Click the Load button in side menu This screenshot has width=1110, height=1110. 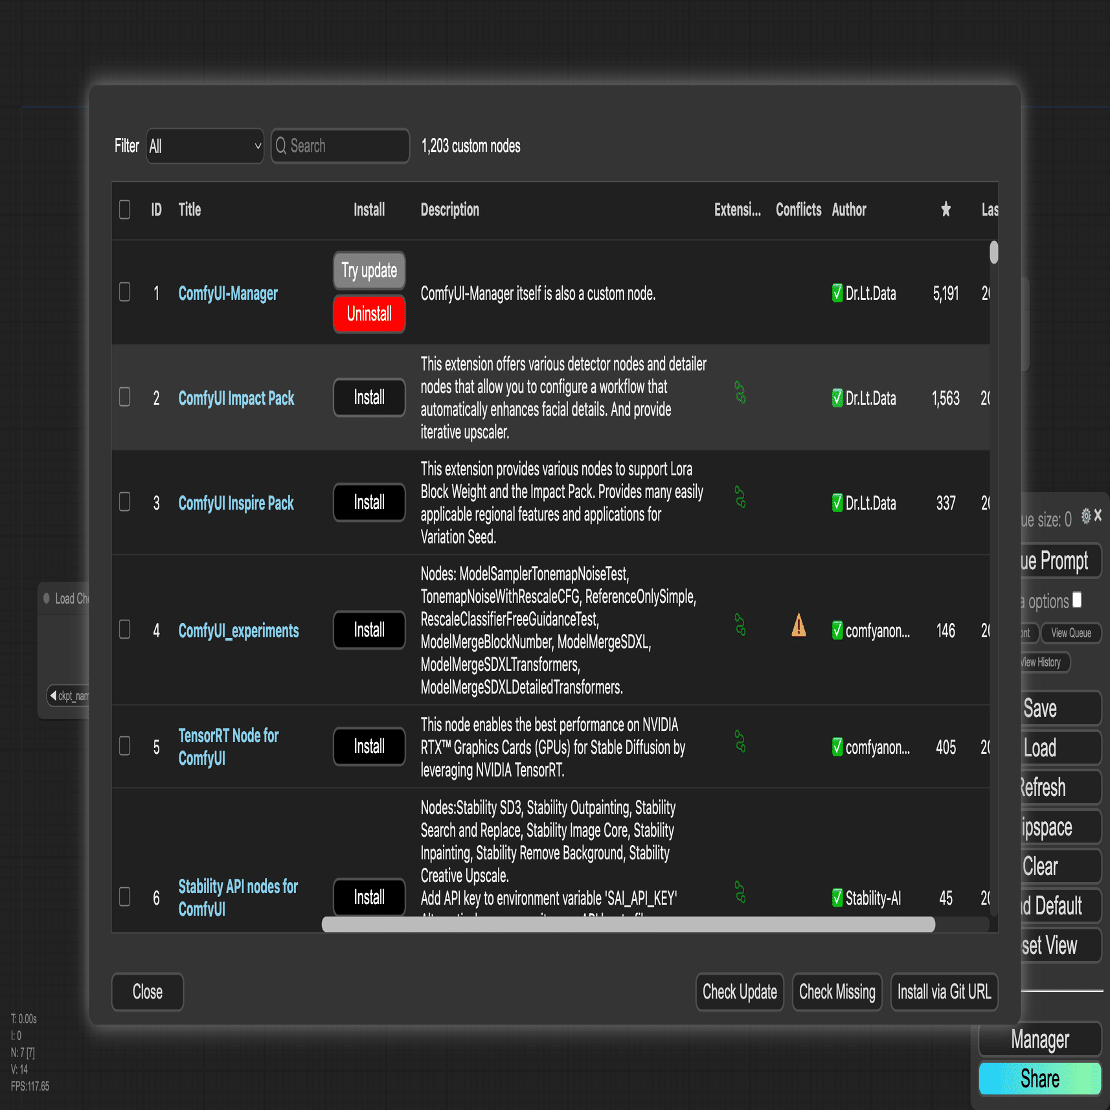coord(1061,748)
